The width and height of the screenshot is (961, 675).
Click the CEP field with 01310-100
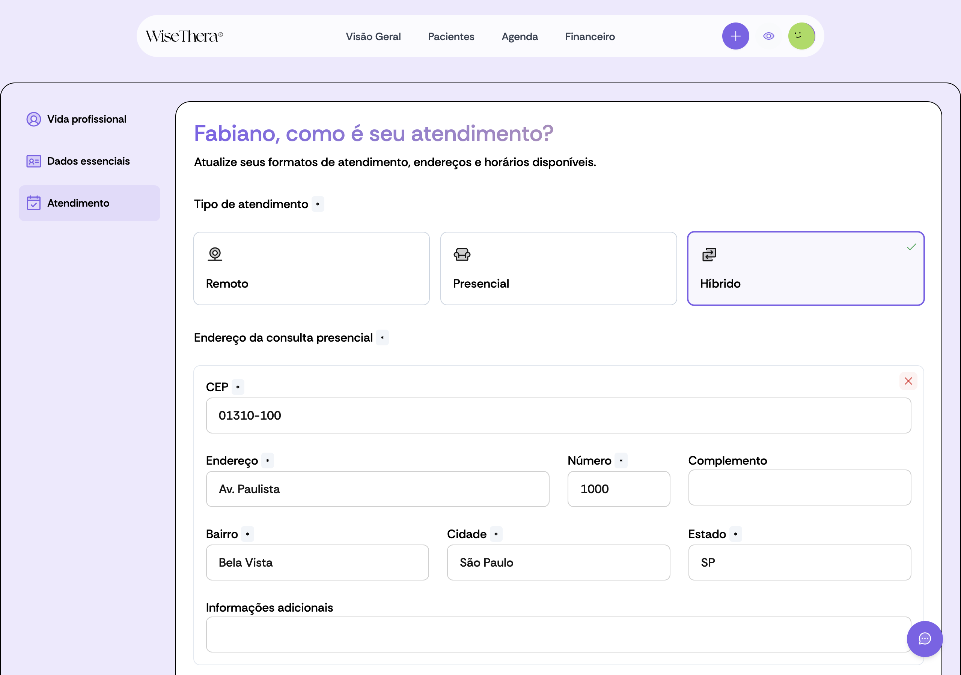(x=558, y=415)
